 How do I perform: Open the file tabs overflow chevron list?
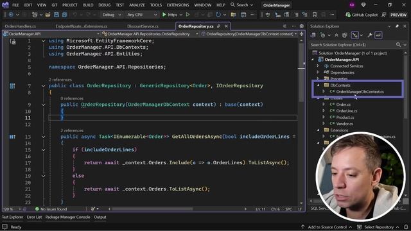(284, 26)
